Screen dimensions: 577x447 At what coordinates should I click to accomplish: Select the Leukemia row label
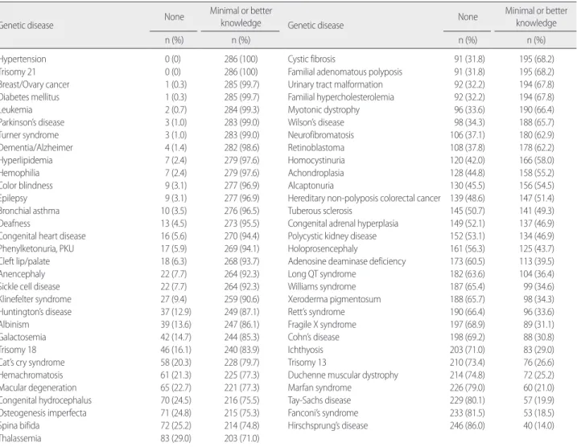pos(16,109)
